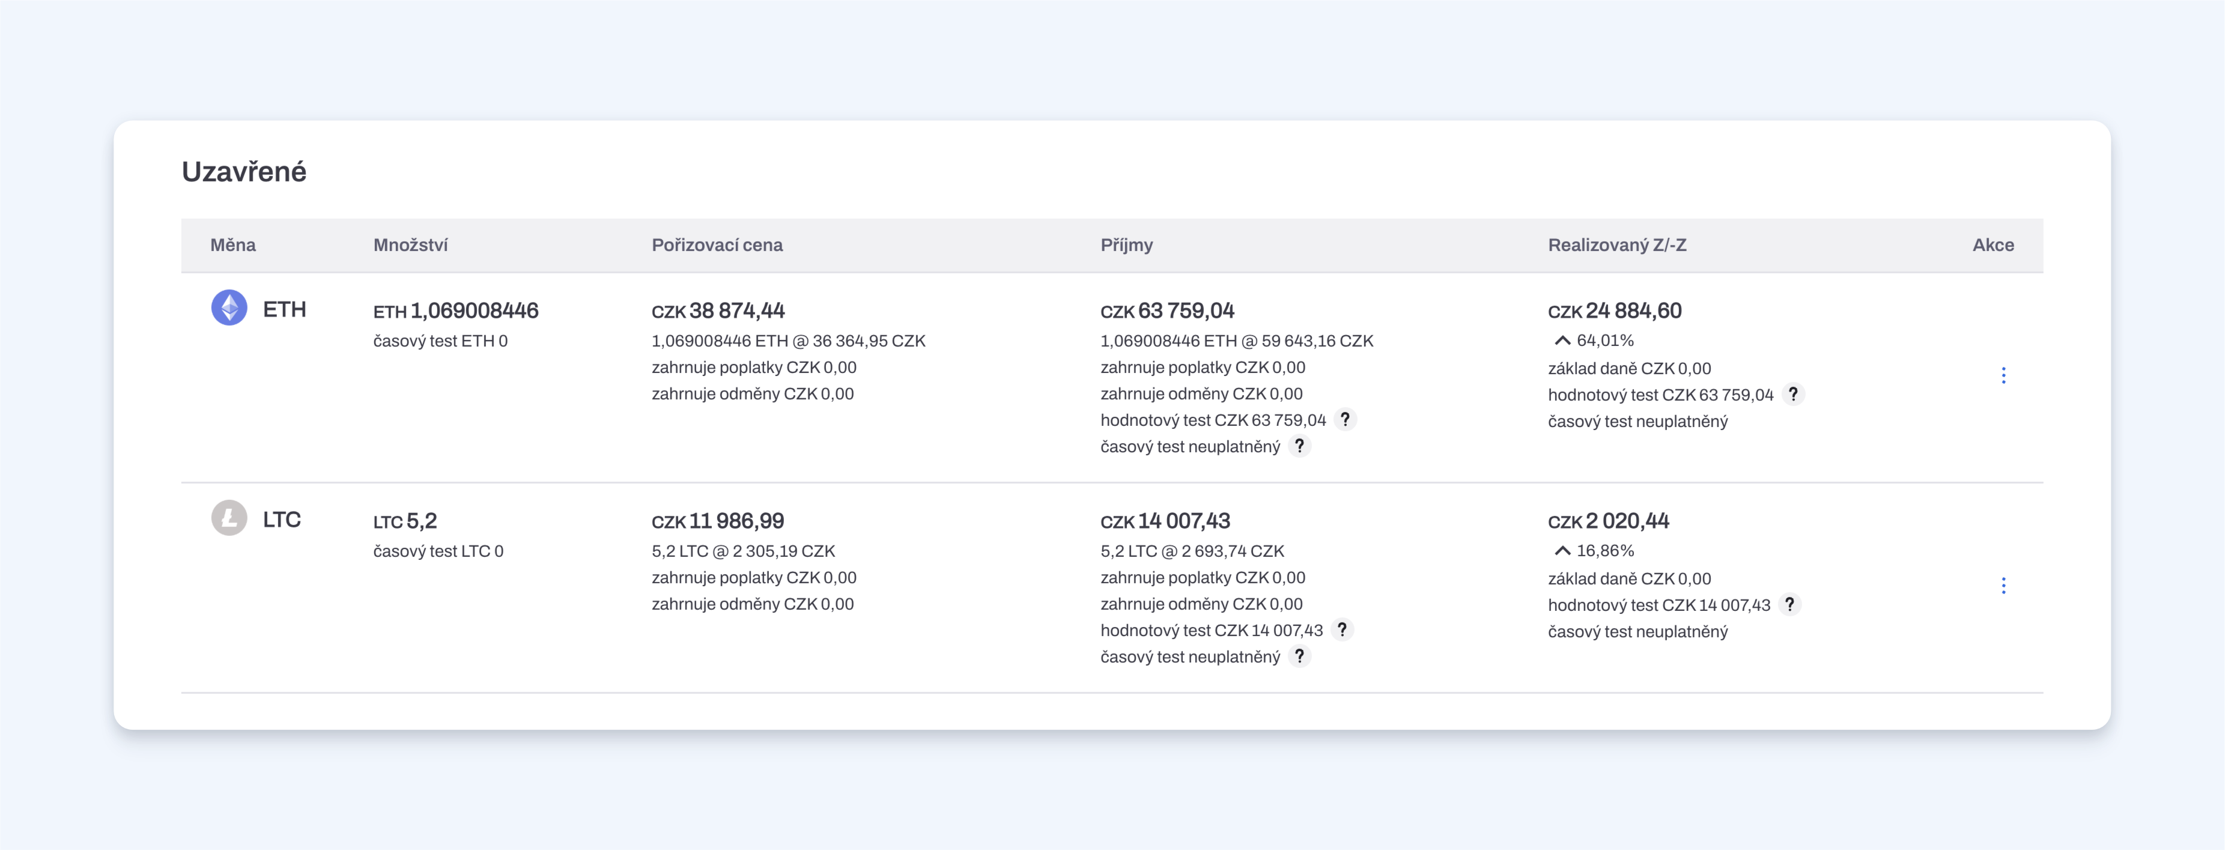Screen dimensions: 2225x850
Task: Show help for ETH realized hodnotový test
Action: tap(1793, 394)
